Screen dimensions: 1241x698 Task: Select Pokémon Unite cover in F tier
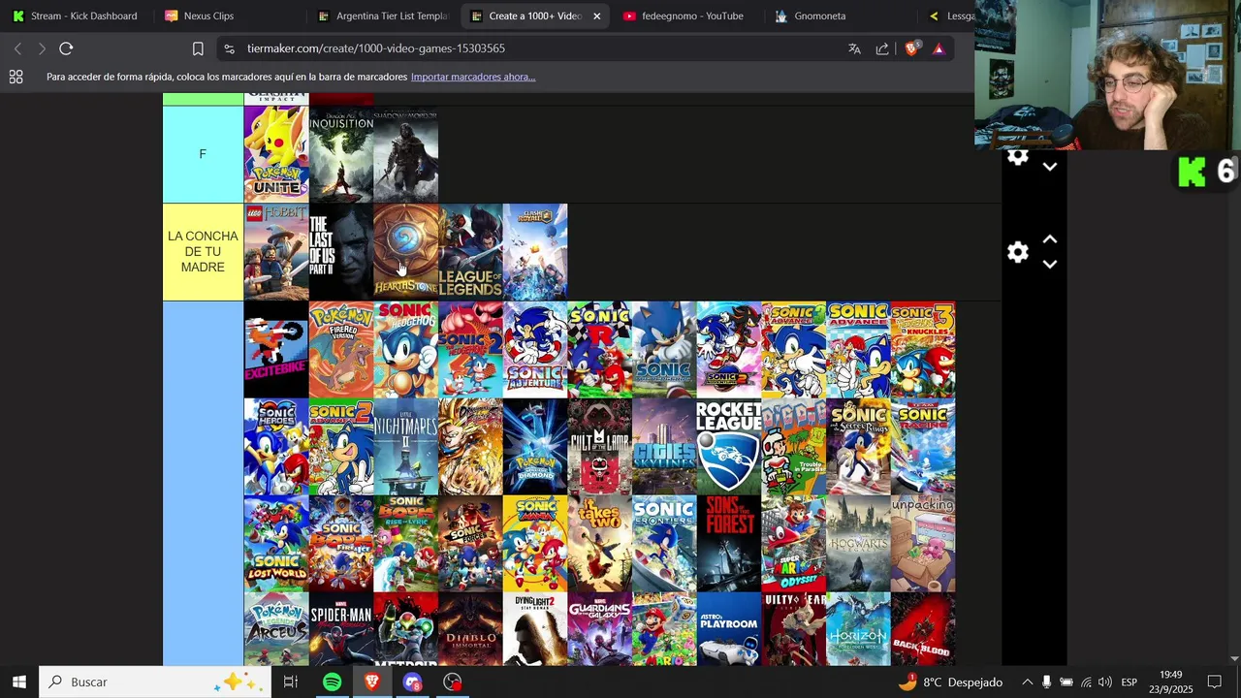[x=276, y=154]
